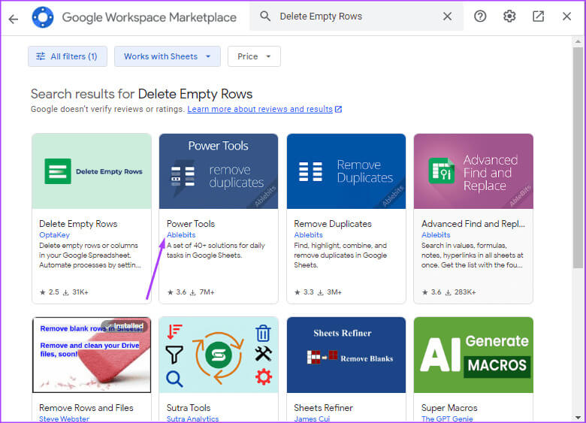Click the Google Workspace Marketplace logo

[43, 17]
